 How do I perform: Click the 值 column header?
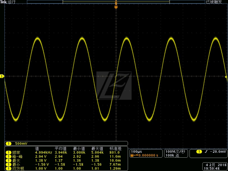[37, 149]
